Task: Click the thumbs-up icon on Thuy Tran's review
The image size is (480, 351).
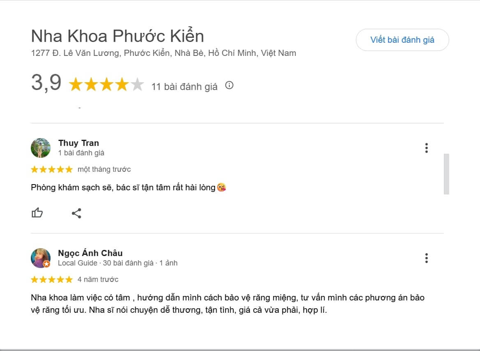Action: point(37,213)
